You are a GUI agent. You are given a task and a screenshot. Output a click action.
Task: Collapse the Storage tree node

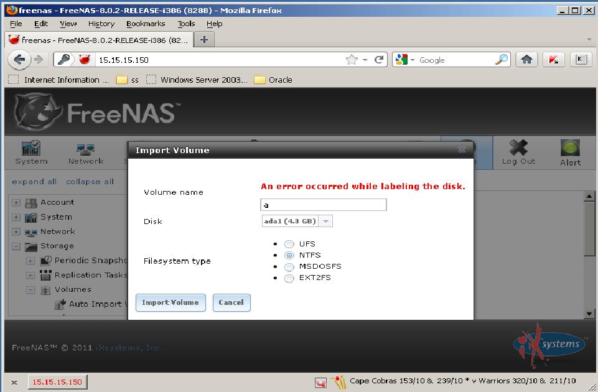click(16, 246)
